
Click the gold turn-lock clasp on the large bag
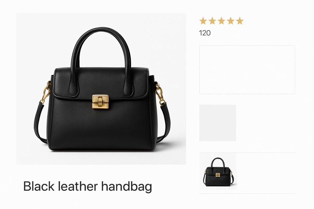(x=100, y=102)
